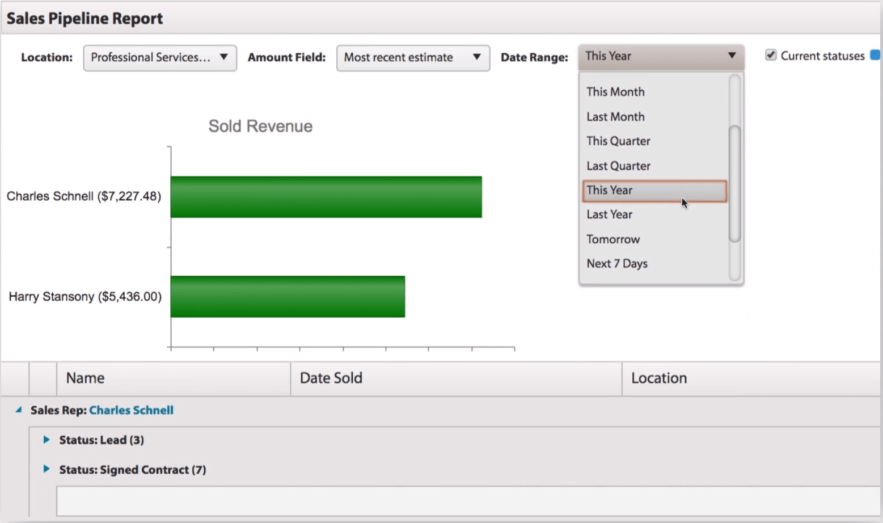This screenshot has width=883, height=523.
Task: Select Last Month option
Action: [x=615, y=117]
